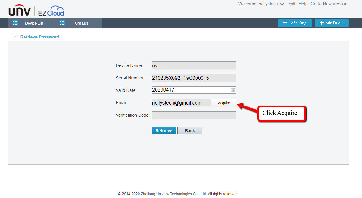
Task: Click the UNV logo
Action: (x=19, y=11)
